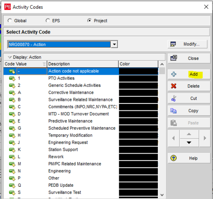
Task: Click the tag icon for code C
Action: [x=12, y=107]
